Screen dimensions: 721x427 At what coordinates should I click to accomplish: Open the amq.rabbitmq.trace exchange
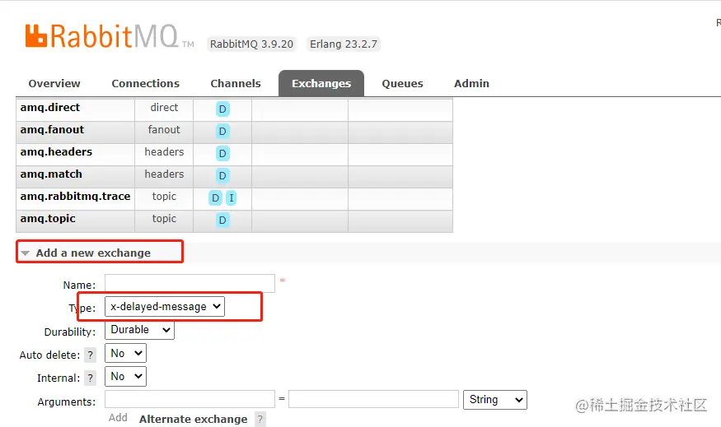pyautogui.click(x=76, y=197)
